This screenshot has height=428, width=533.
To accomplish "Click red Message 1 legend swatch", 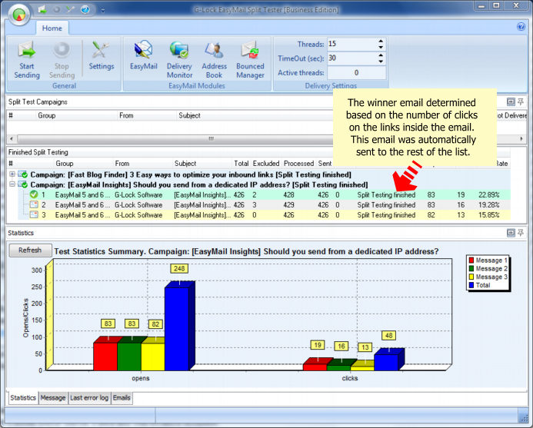I will click(x=471, y=260).
